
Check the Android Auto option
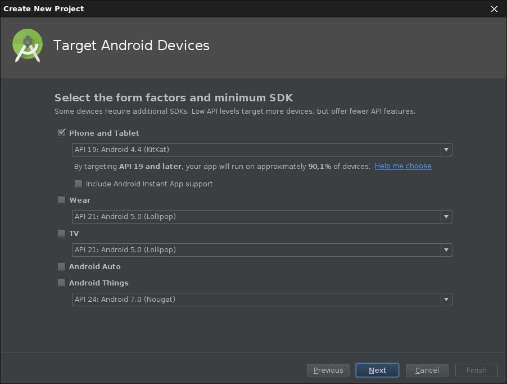point(62,267)
